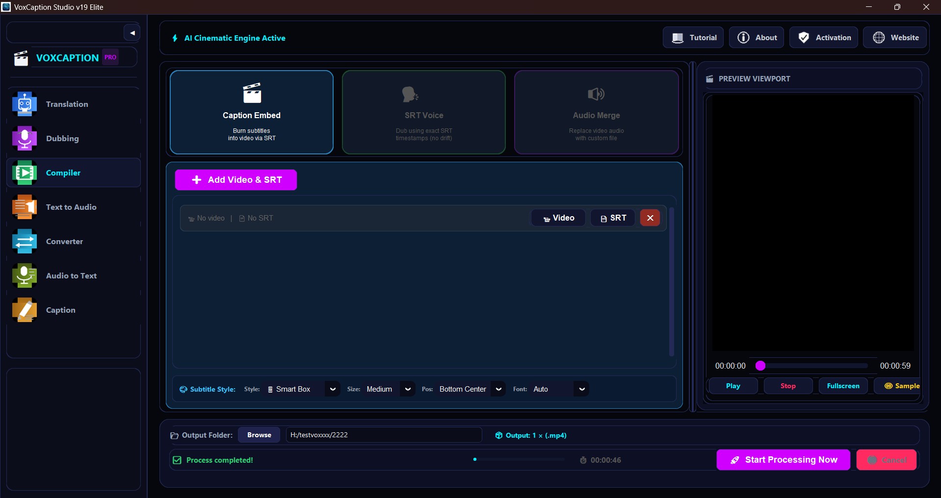Viewport: 941px width, 498px height.
Task: Click the "Process completed!" status text
Action: click(x=220, y=460)
